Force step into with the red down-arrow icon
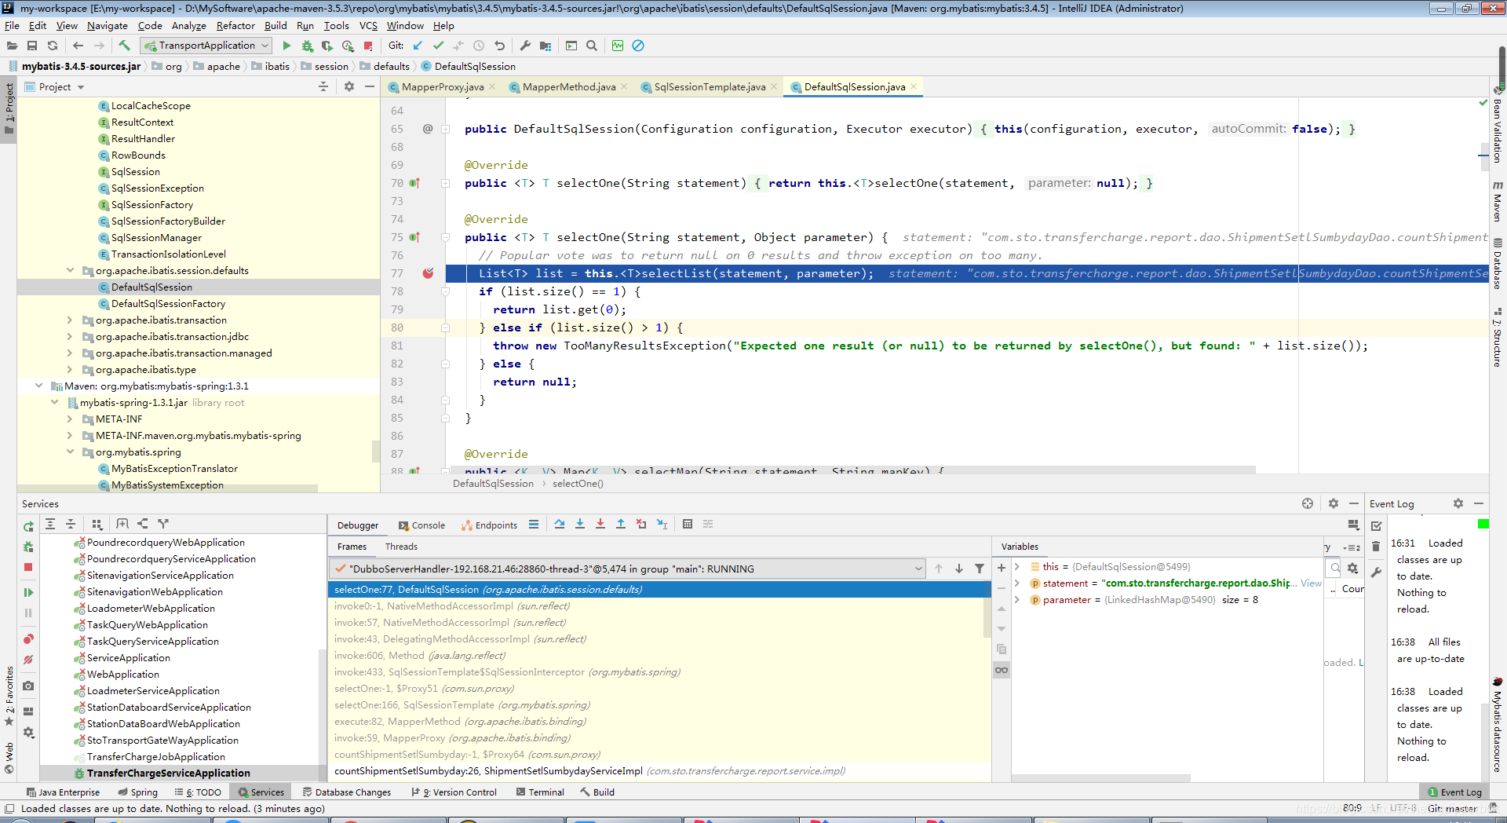This screenshot has height=823, width=1507. click(600, 524)
